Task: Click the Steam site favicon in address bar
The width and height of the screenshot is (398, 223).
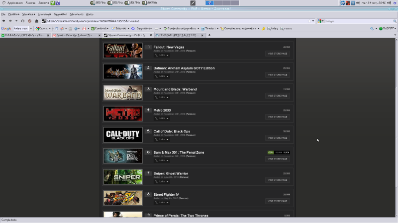Action: tap(44, 21)
